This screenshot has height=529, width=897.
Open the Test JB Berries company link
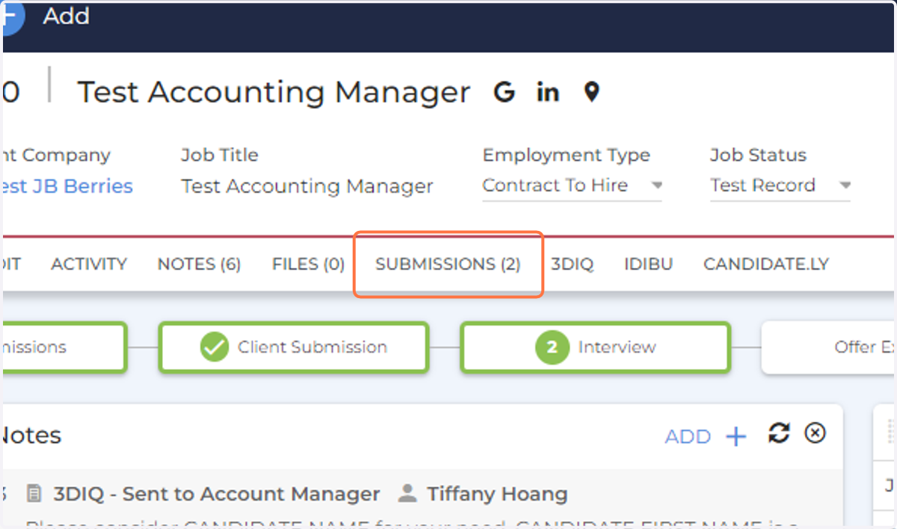(x=67, y=186)
